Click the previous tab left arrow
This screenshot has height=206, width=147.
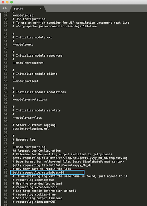point(3,8)
